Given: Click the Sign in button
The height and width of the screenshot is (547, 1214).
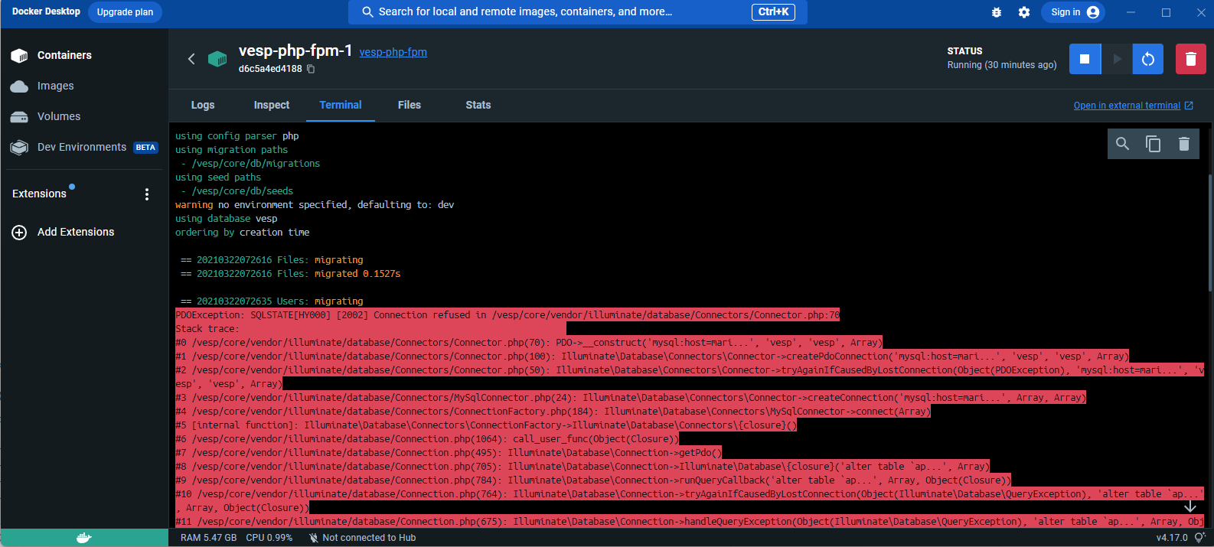Looking at the screenshot, I should click(x=1073, y=12).
